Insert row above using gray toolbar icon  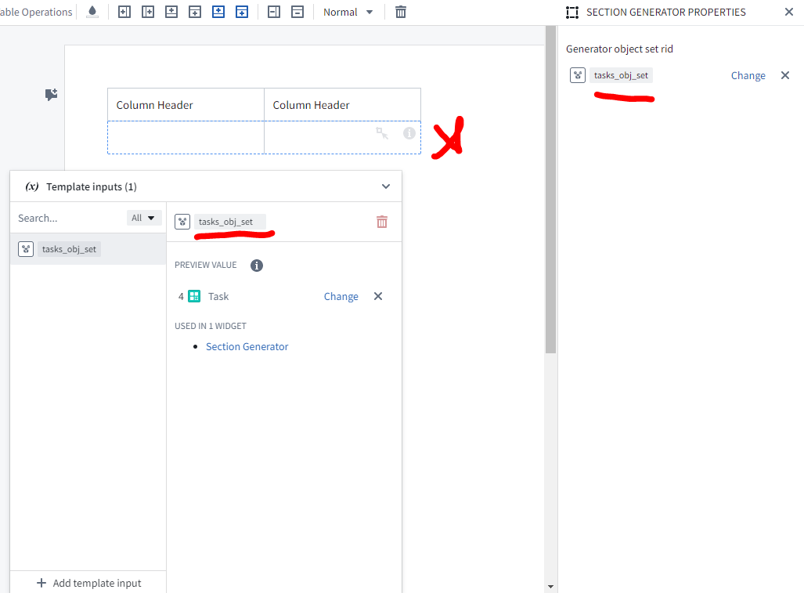click(171, 12)
